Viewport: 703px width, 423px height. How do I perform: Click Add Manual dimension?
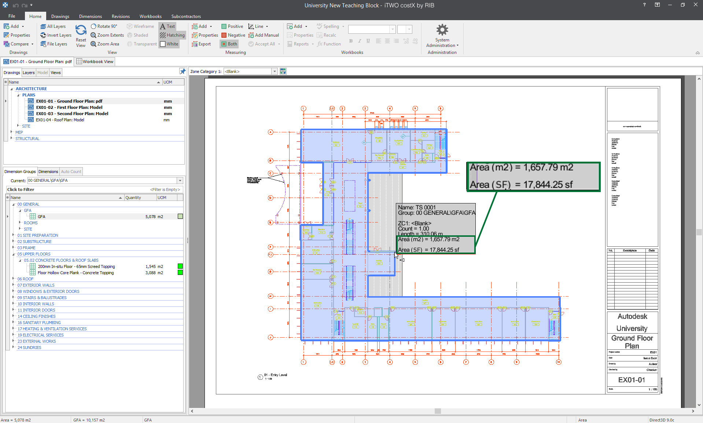coord(264,35)
